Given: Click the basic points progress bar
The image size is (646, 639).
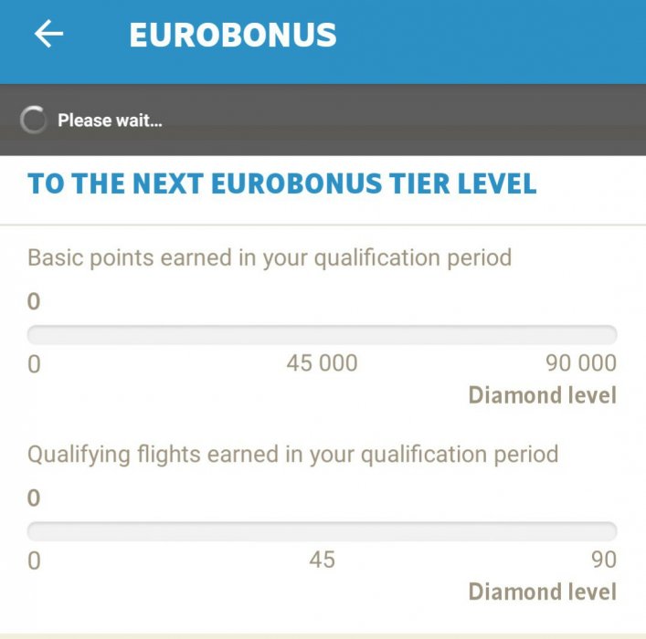Looking at the screenshot, I should (x=322, y=334).
